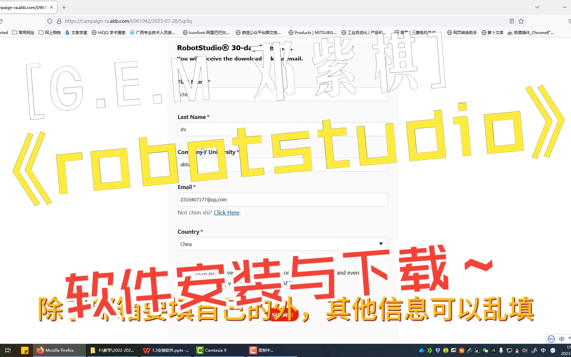Viewport: 571px width, 357px height.
Task: Close the campaign-ra.abb.com tab
Action: pos(52,7)
